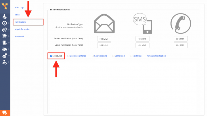This screenshot has height=116, width=207.
Task: Open the Advance Notification tab
Action: (x=156, y=56)
